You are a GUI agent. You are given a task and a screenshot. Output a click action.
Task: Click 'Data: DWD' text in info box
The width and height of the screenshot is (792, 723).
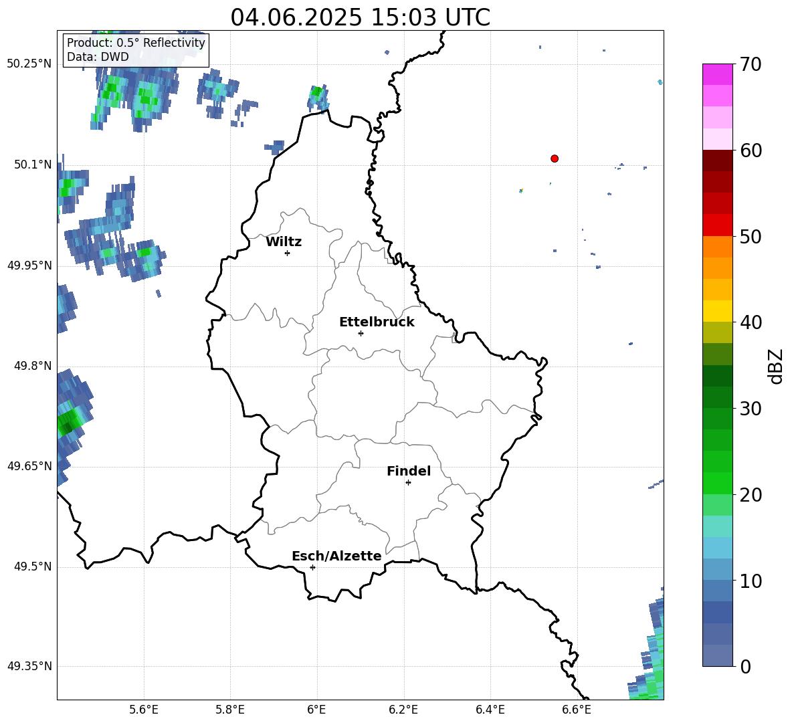coord(98,57)
